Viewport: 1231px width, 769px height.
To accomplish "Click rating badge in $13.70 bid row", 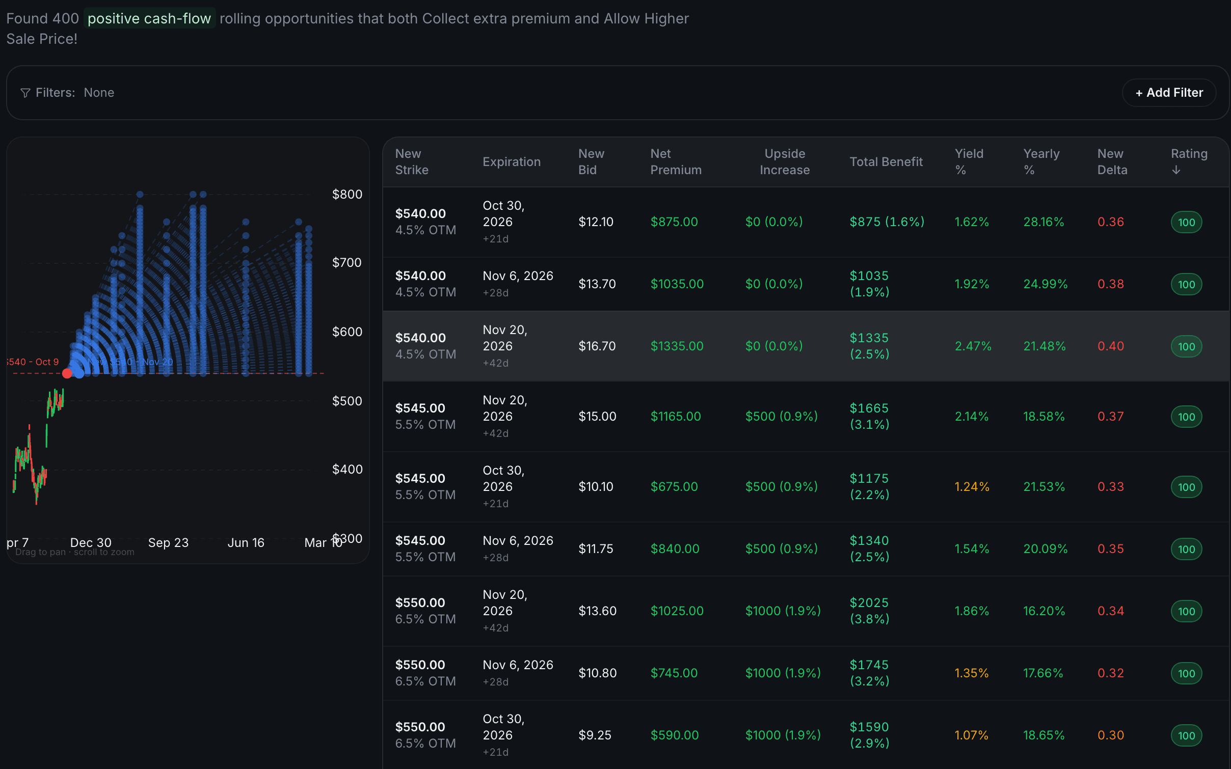I will (1186, 284).
